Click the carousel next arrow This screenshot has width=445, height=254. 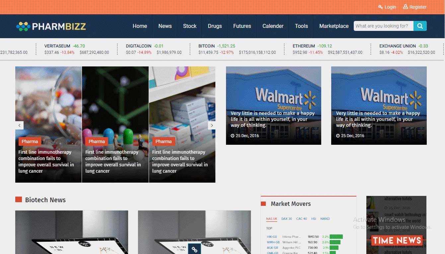[x=212, y=125]
